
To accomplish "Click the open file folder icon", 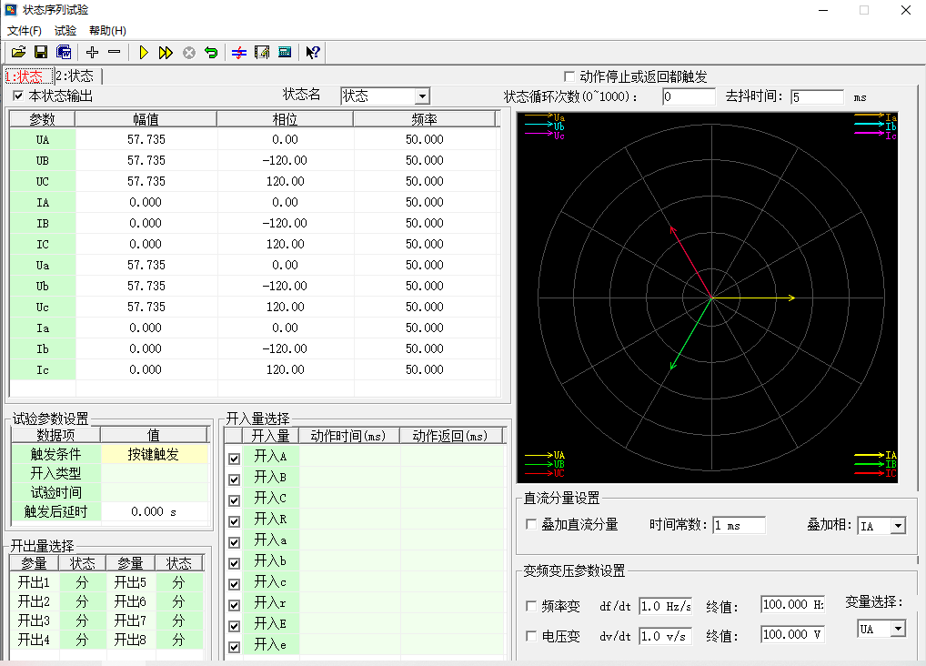I will (18, 53).
